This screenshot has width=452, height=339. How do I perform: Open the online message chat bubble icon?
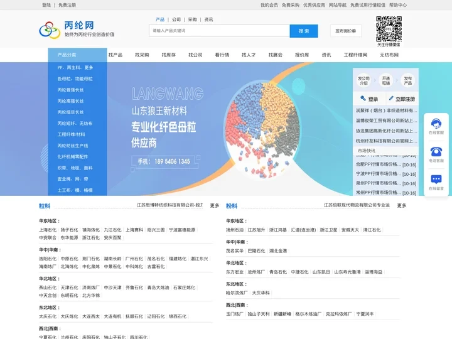point(436,180)
